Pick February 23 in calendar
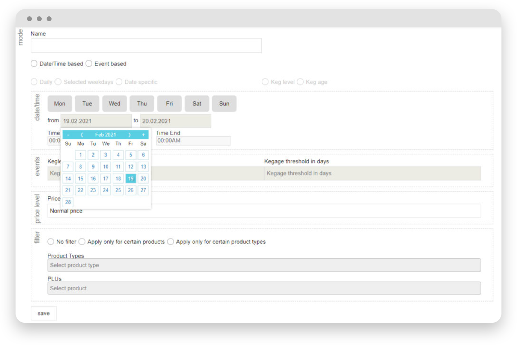The image size is (517, 345). click(x=93, y=190)
